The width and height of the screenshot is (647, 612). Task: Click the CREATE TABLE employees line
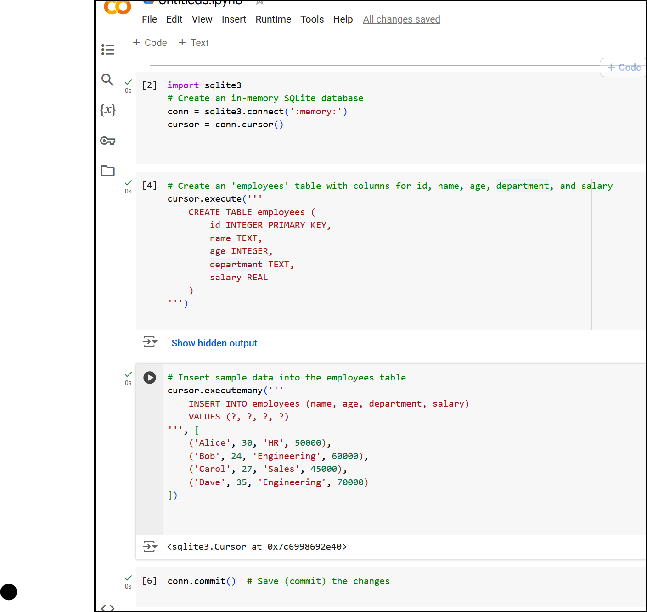(x=252, y=212)
